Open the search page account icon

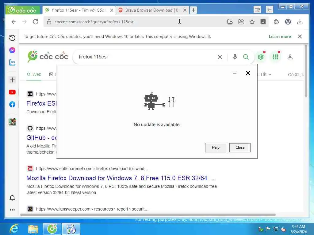pyautogui.click(x=290, y=57)
